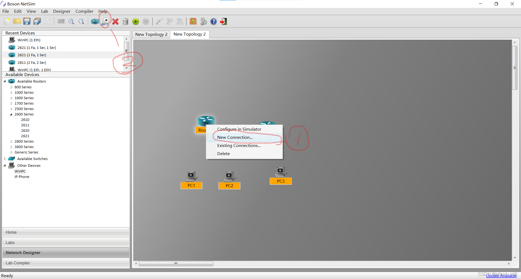Image resolution: width=521 pixels, height=279 pixels.
Task: Open the Lab menu
Action: tap(45, 11)
